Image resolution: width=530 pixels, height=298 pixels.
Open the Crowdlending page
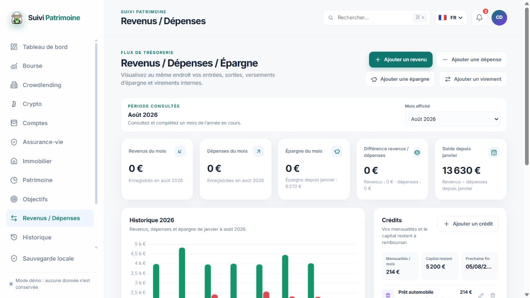pyautogui.click(x=50, y=85)
